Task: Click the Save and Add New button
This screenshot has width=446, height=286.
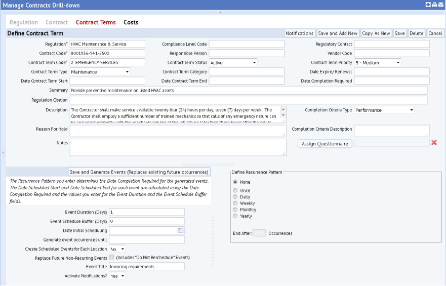Action: (x=338, y=33)
